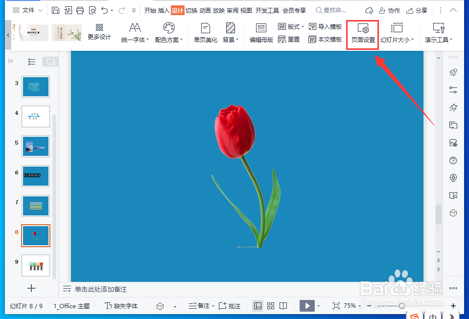Open the rocket icon in right sidebar
The height and width of the screenshot is (319, 469).
pyautogui.click(x=453, y=72)
